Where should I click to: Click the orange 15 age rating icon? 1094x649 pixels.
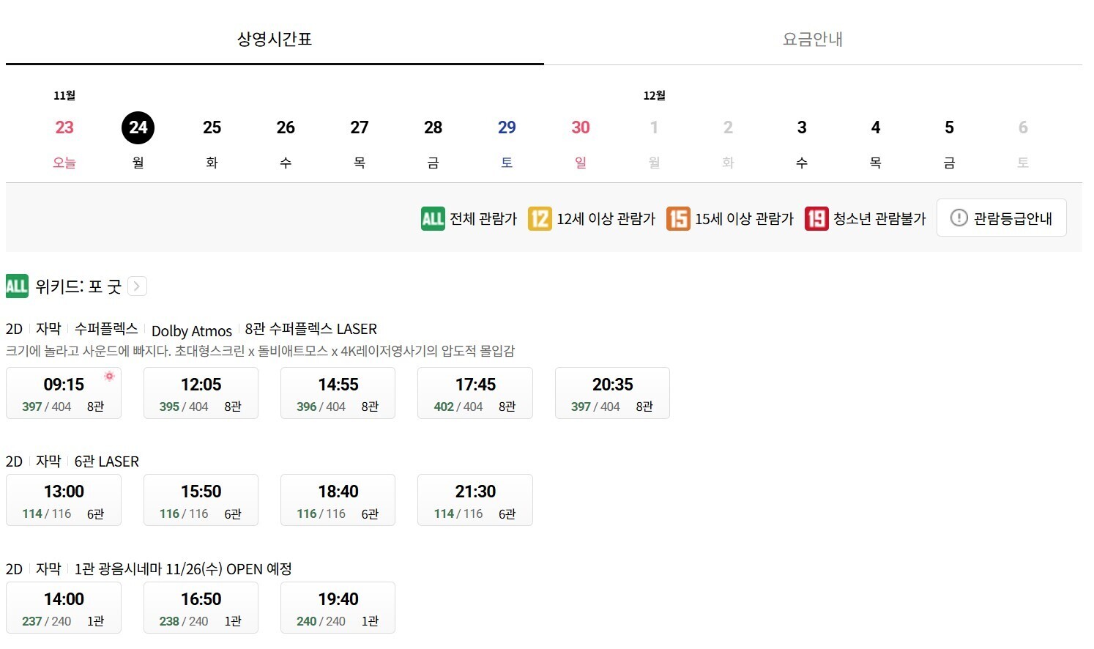(678, 218)
